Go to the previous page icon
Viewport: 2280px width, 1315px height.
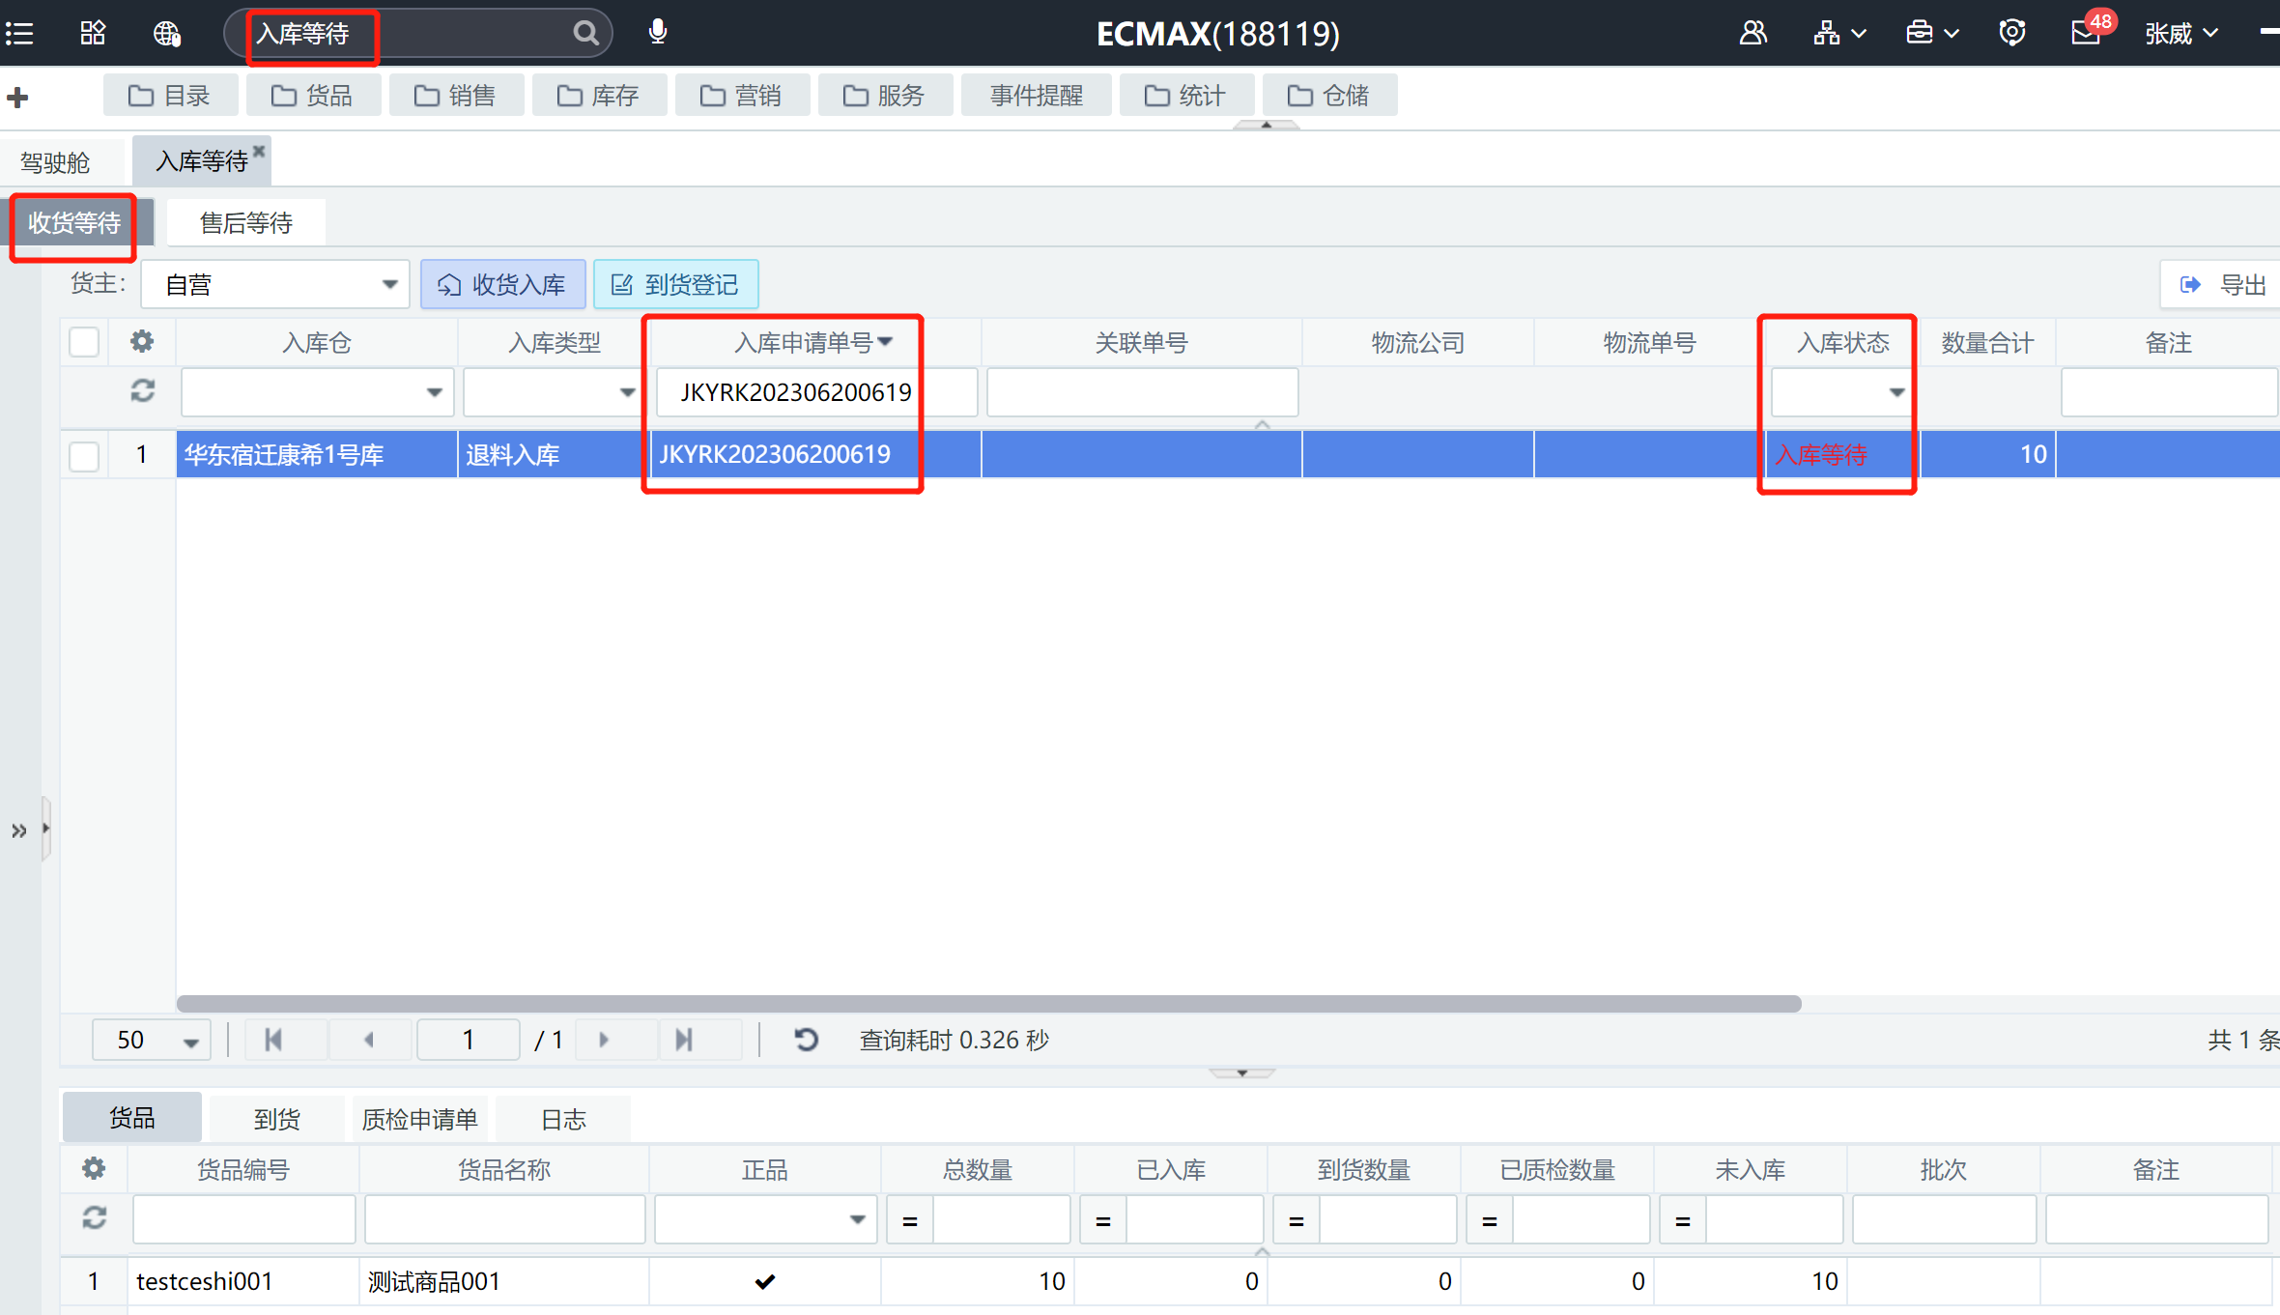368,1040
